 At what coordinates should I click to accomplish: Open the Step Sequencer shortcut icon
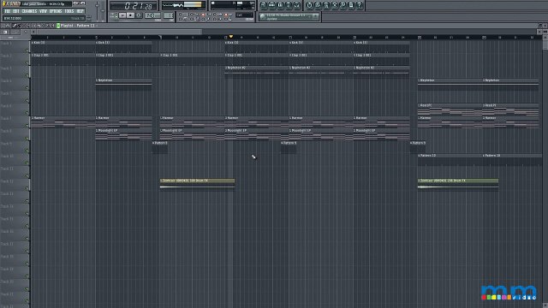(272, 5)
